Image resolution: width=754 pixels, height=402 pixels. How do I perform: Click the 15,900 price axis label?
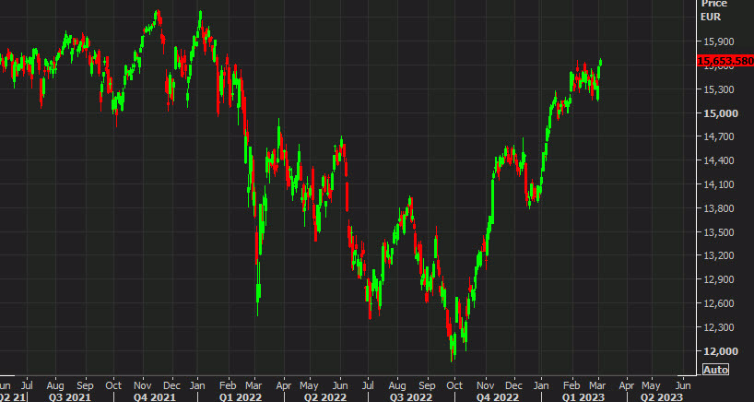click(x=718, y=41)
